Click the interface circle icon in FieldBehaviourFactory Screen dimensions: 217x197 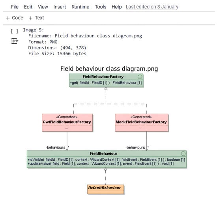coord(140,77)
